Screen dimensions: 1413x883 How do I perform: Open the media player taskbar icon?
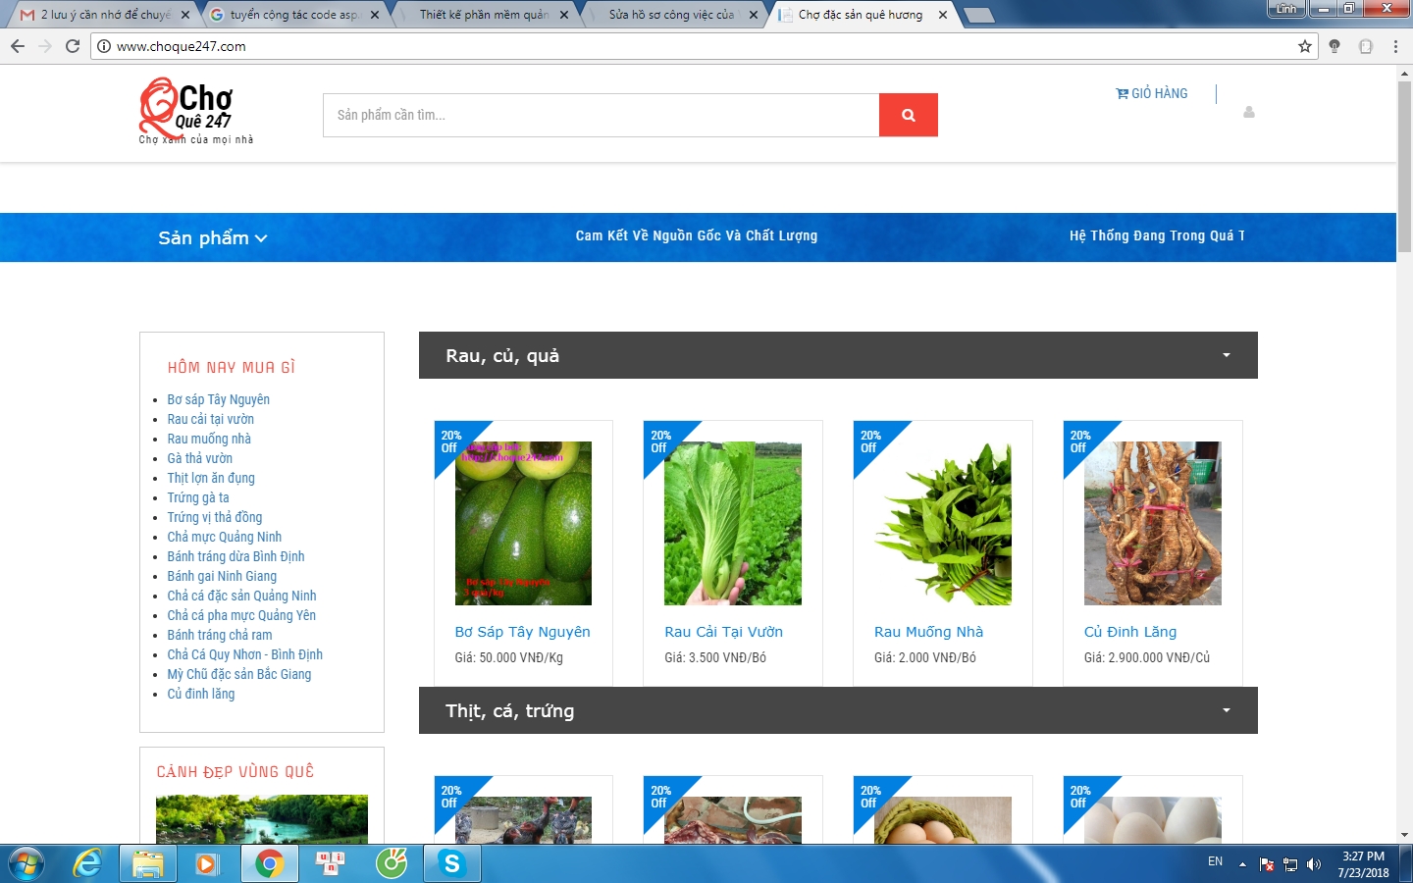207,863
